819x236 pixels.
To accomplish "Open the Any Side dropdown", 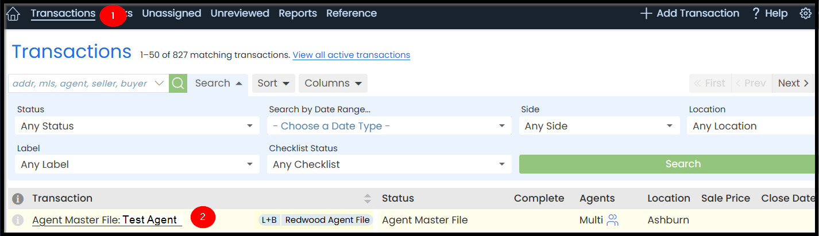I will click(599, 126).
